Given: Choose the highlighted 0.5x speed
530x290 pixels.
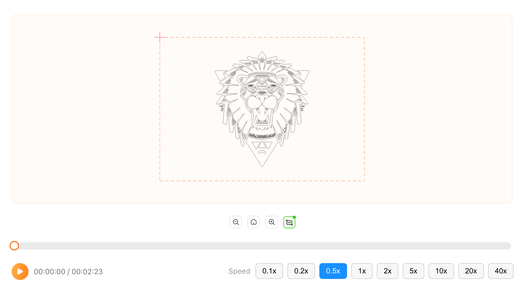Looking at the screenshot, I should click(x=333, y=271).
